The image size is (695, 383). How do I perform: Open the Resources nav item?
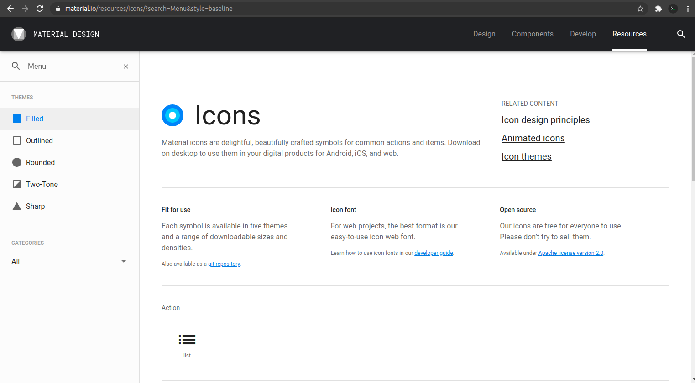[x=629, y=34]
